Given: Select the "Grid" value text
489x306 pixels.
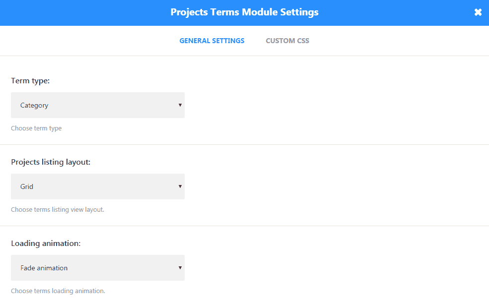Looking at the screenshot, I should (27, 186).
